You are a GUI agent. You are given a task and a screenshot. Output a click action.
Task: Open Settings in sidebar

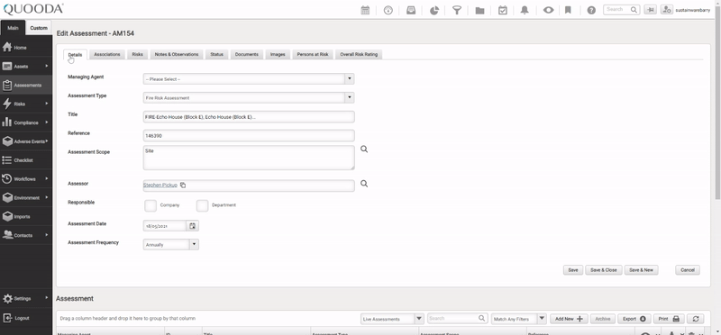(x=26, y=298)
